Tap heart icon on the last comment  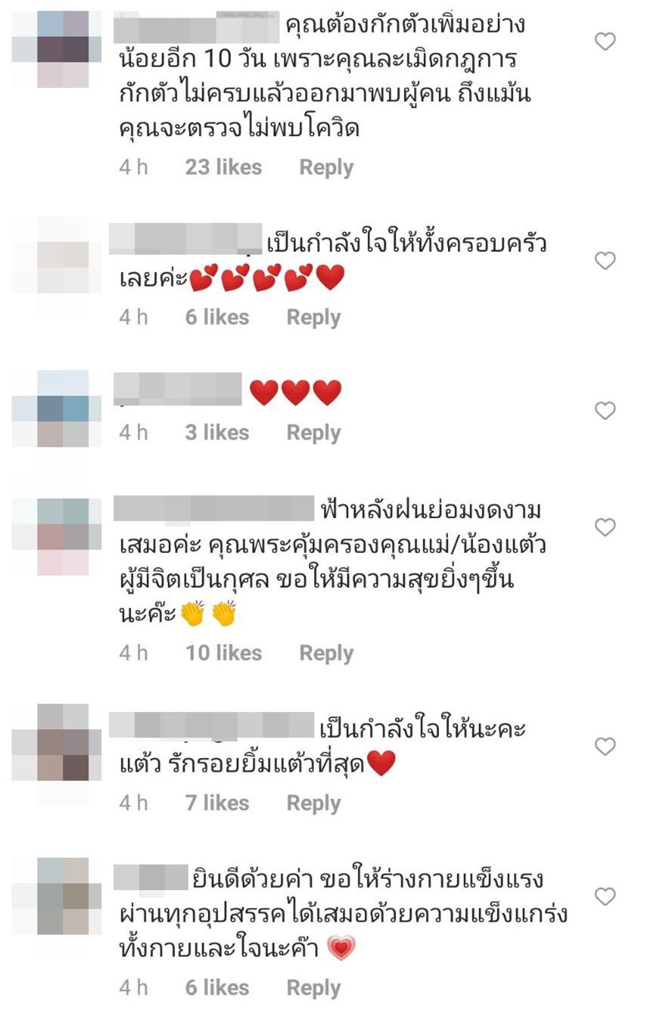click(x=605, y=897)
